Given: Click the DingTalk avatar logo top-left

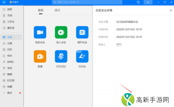Looking at the screenshot, I should tap(4, 2).
